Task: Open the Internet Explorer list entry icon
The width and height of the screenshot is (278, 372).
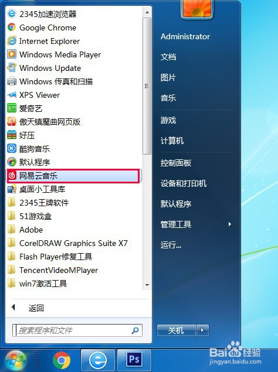Action: coord(12,41)
